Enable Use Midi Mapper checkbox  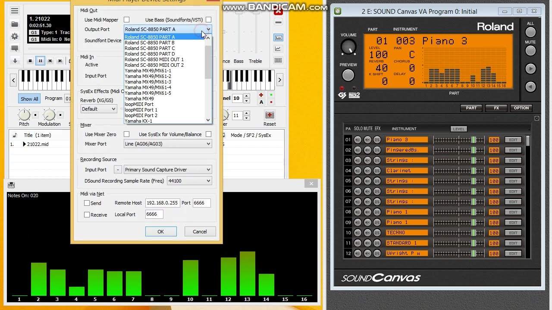[x=126, y=19]
